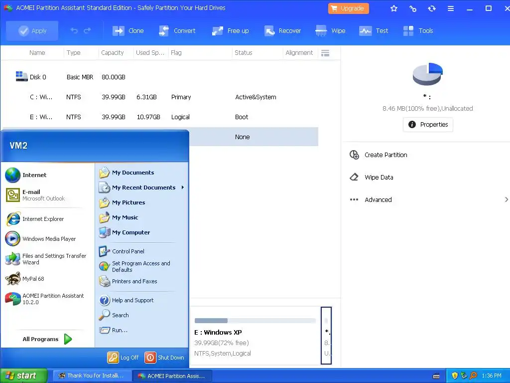510x383 pixels.
Task: Click the security shield tray icon
Action: (x=455, y=376)
